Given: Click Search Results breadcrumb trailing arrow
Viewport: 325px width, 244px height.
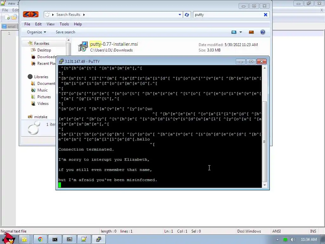Looking at the screenshot, I should coord(84,15).
